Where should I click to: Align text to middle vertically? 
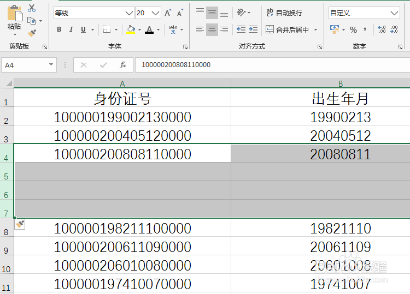click(212, 13)
